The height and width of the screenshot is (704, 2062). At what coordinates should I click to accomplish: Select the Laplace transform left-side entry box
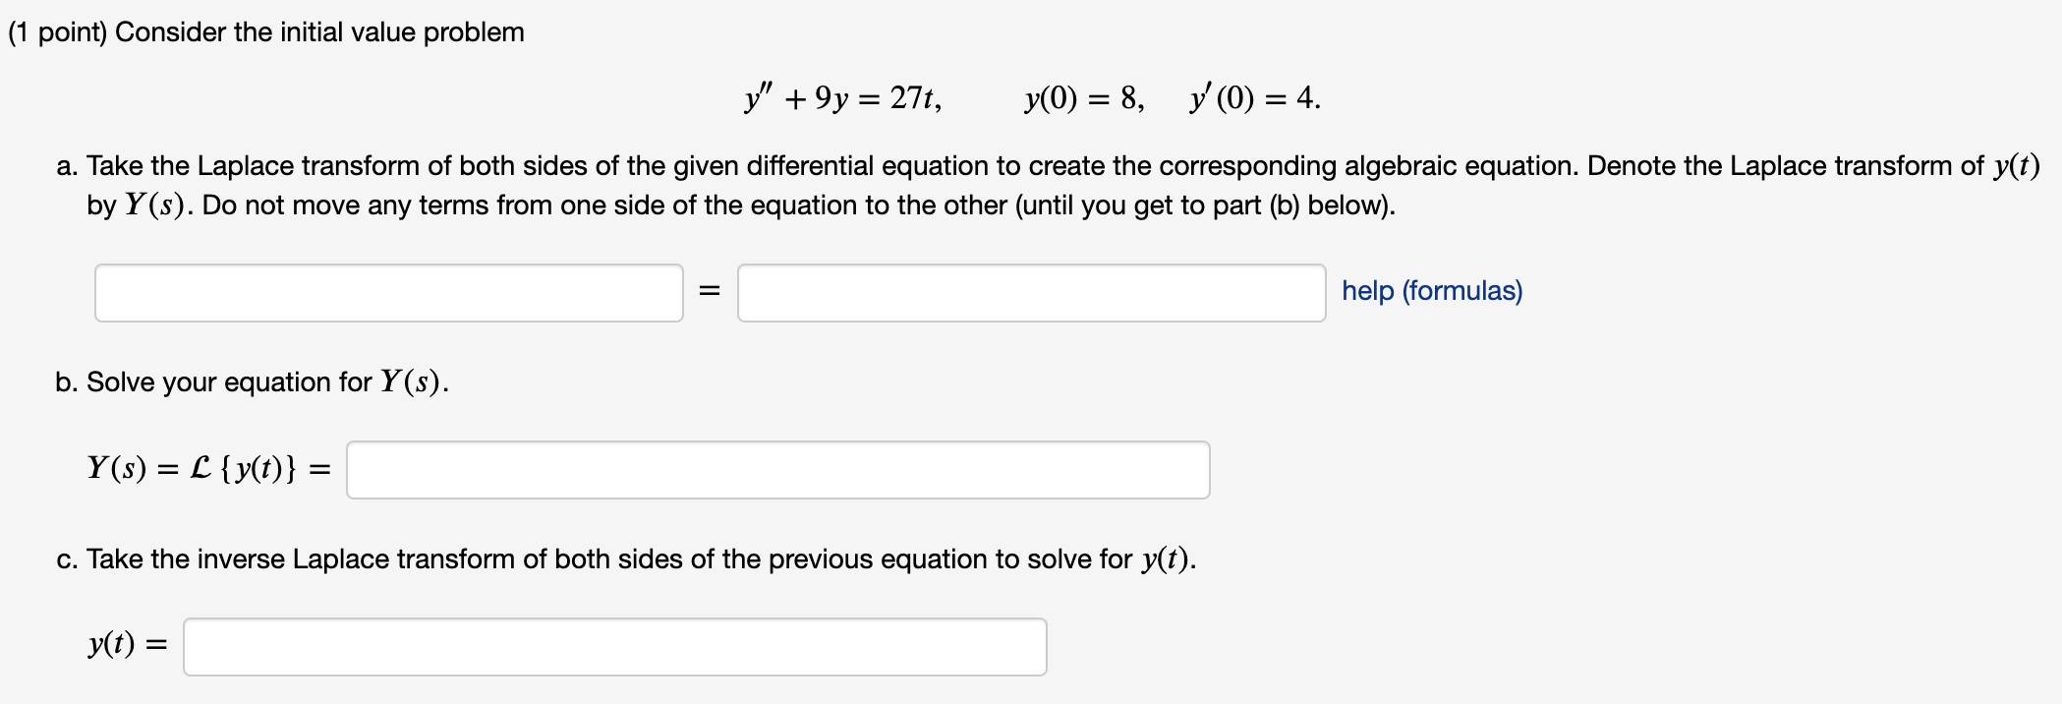pyautogui.click(x=388, y=291)
